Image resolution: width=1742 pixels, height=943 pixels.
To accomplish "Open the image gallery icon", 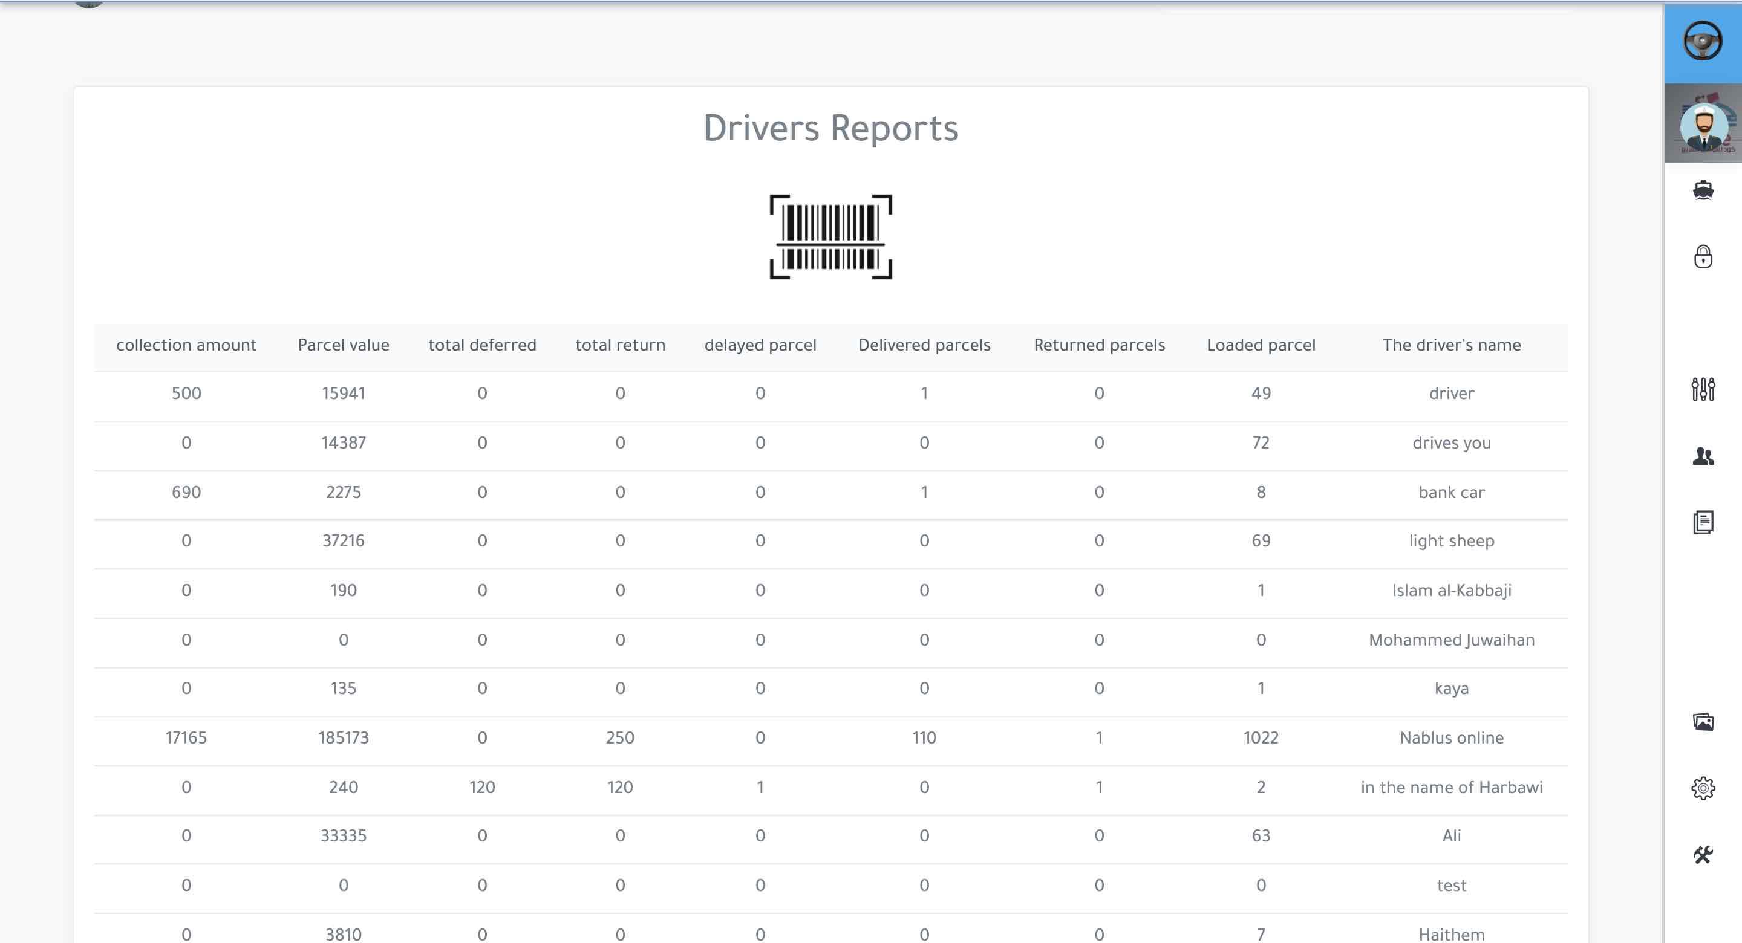I will [1702, 722].
